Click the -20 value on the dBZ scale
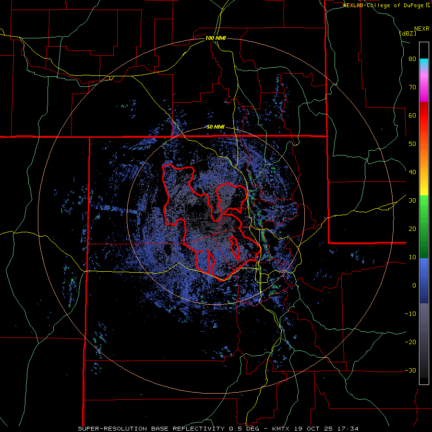Viewport: 432px width, 432px height. pos(410,342)
